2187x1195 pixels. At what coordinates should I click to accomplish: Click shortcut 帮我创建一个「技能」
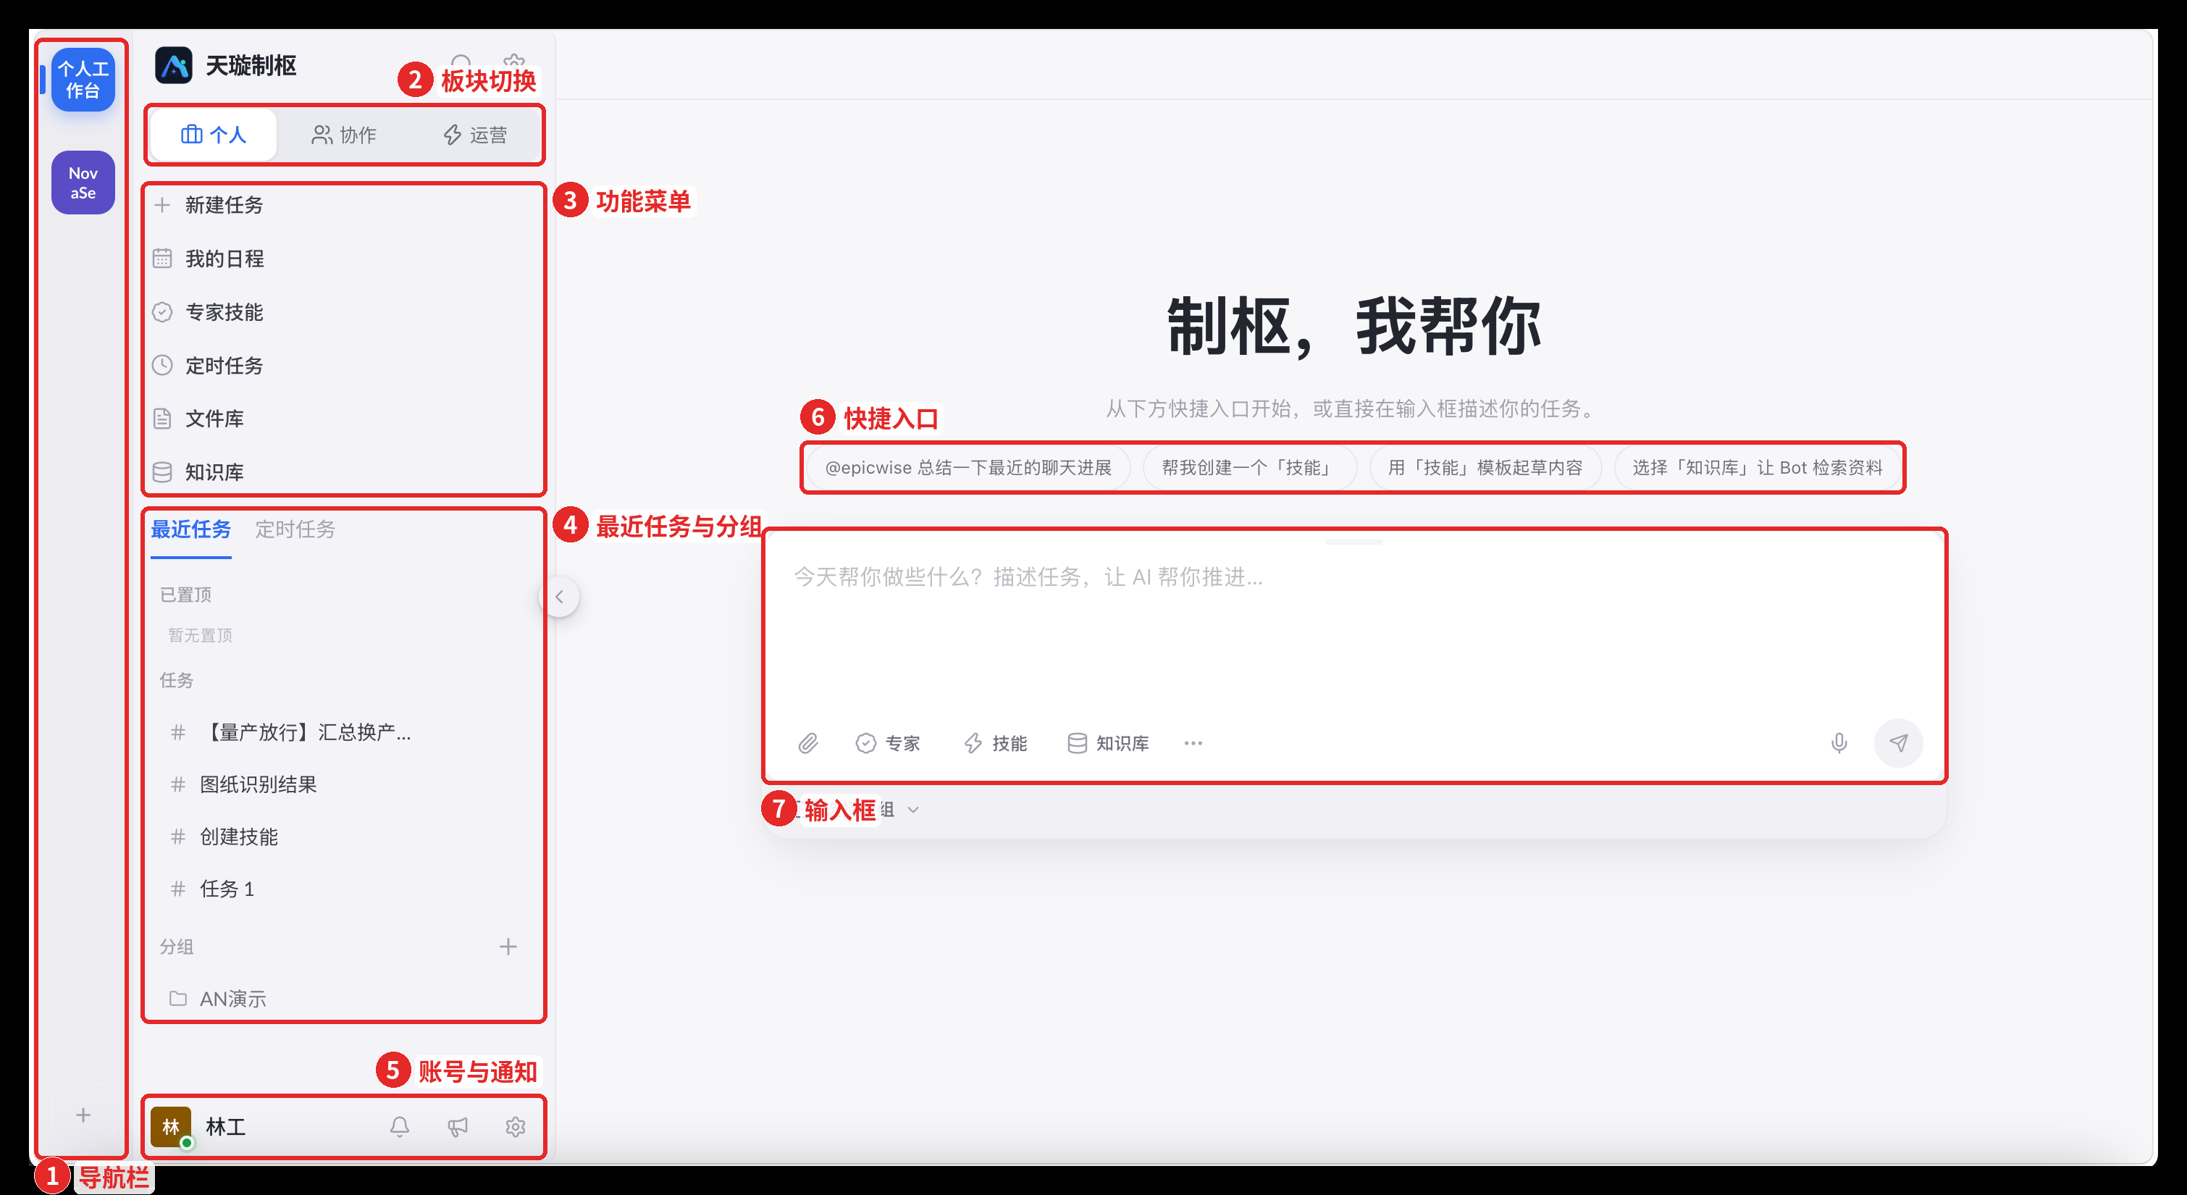(x=1249, y=467)
